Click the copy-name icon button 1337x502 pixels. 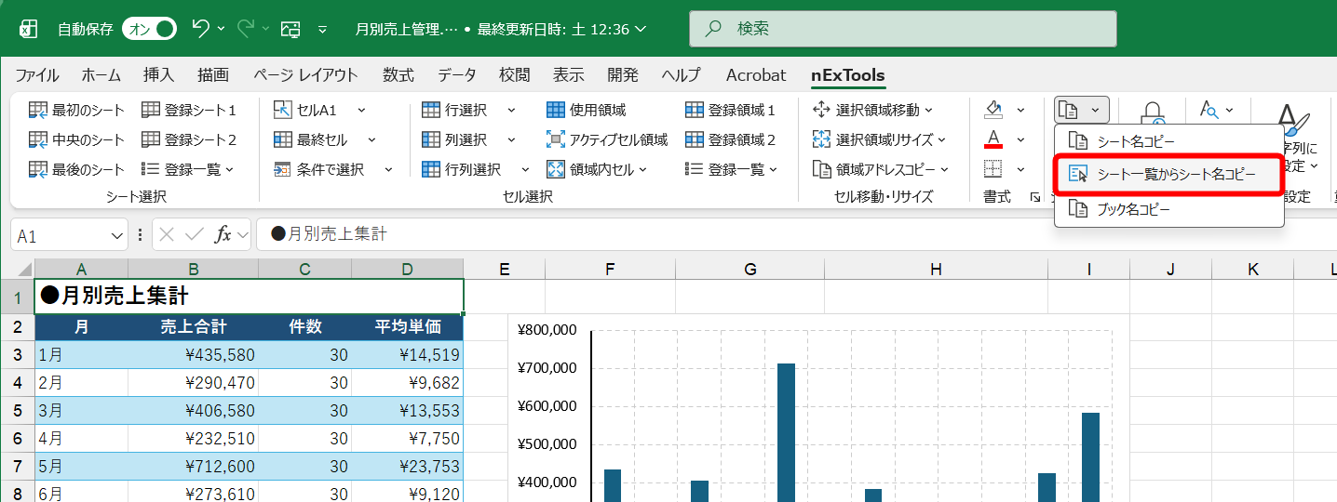pyautogui.click(x=1070, y=110)
